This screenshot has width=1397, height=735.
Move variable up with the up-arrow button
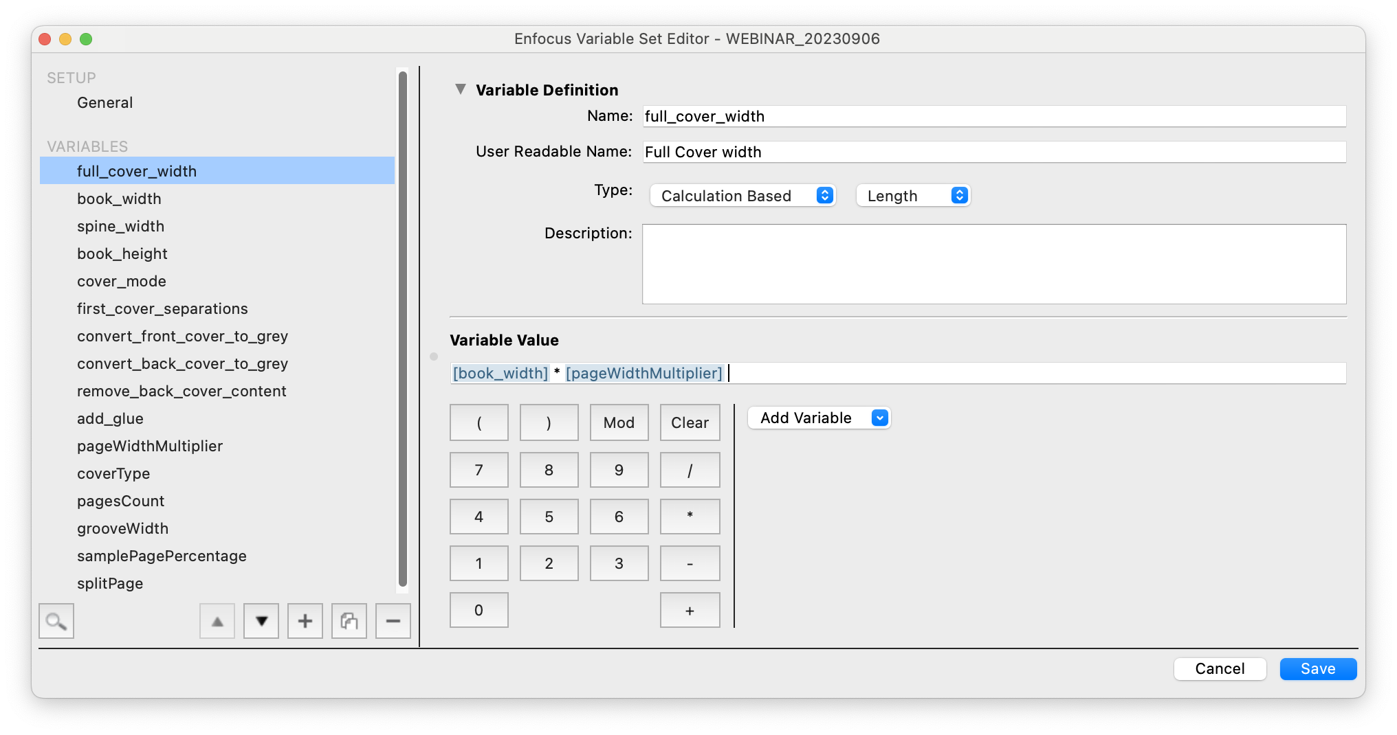coord(217,622)
